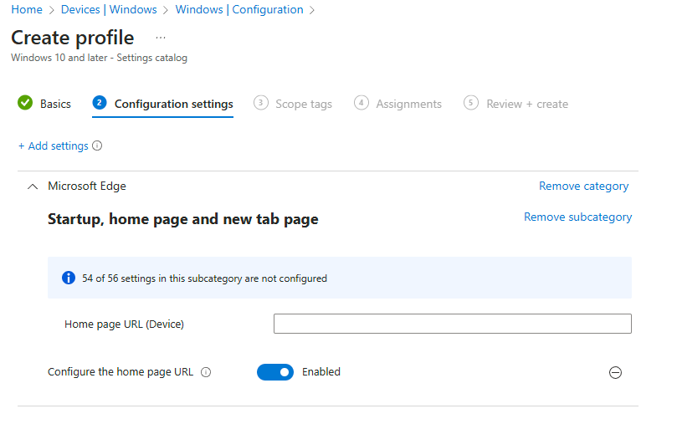Click the '54 of 56 settings' banner text
This screenshot has height=424, width=677.
pos(205,278)
